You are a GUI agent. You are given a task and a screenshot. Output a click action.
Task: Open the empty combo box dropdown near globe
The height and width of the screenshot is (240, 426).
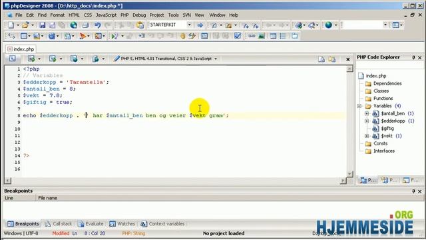click(385, 25)
